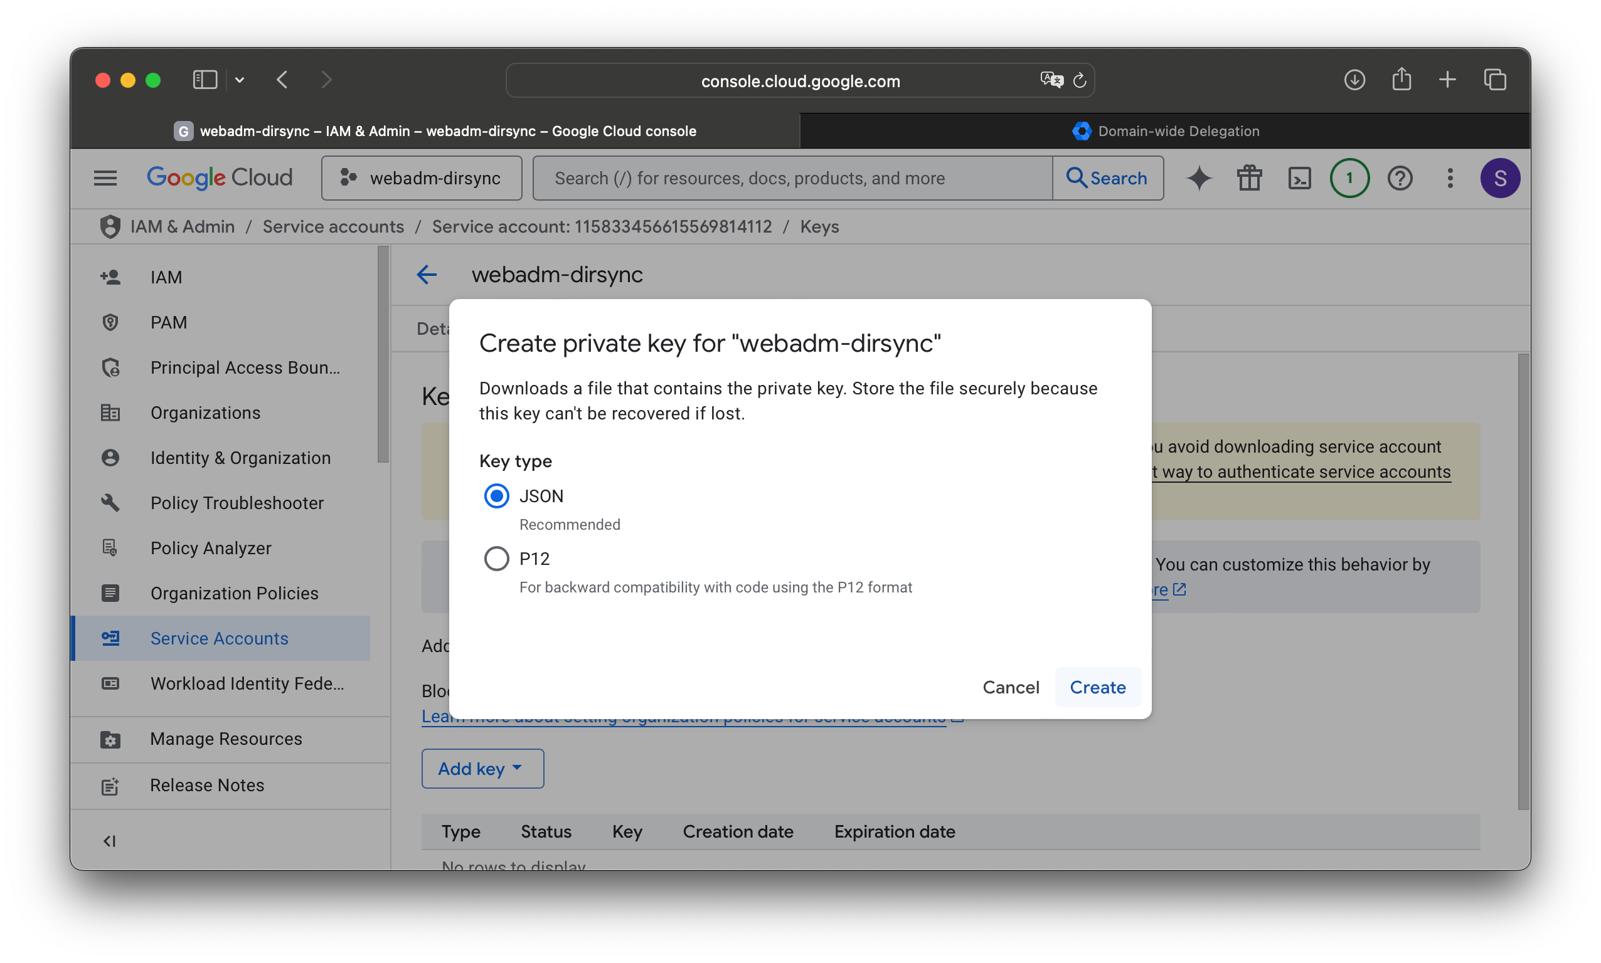Switch to the Domain-wide Delegation tab

tap(1165, 131)
